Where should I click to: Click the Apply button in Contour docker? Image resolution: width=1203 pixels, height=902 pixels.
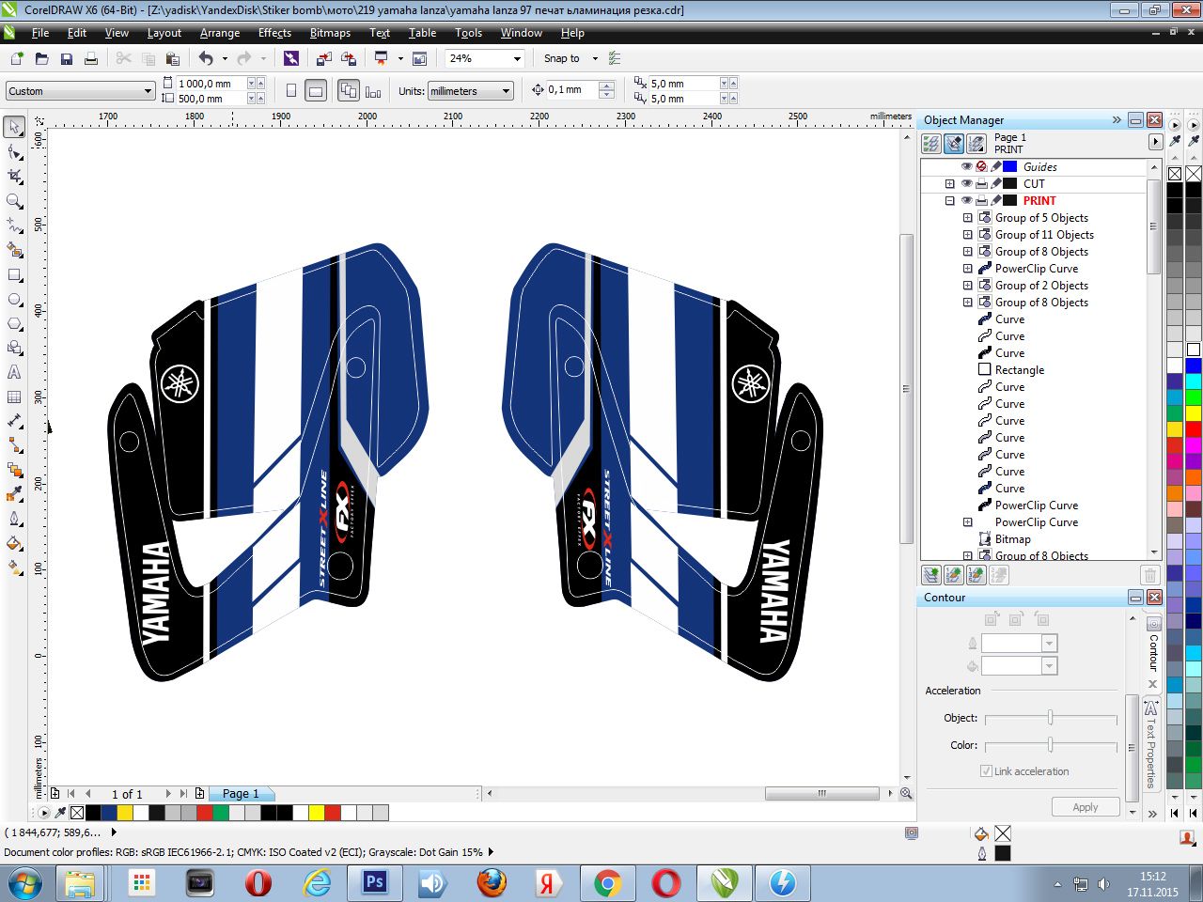[1085, 807]
